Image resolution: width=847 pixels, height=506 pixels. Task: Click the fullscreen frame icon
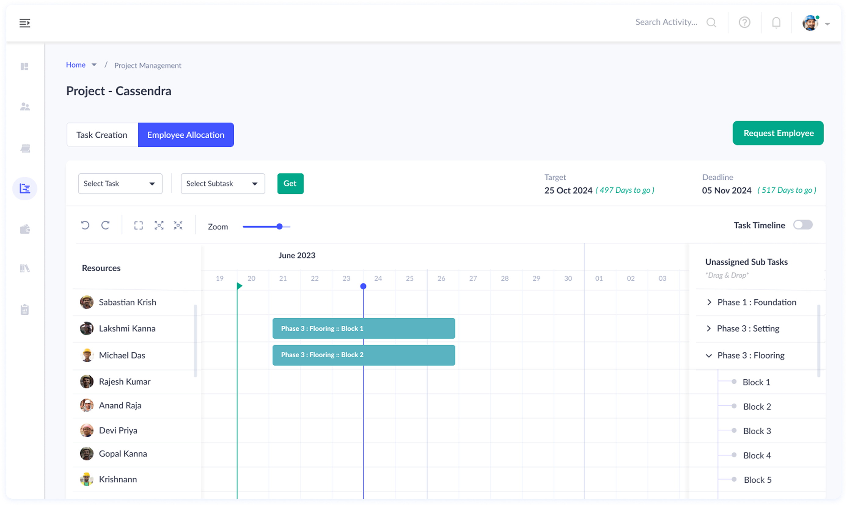[x=138, y=226]
